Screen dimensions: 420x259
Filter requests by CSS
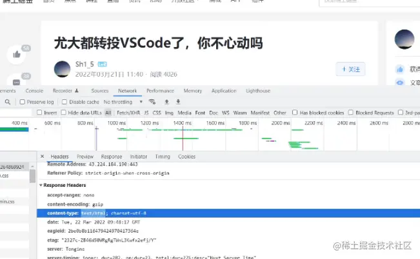(157, 113)
